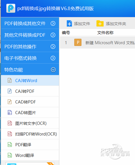Select the 新建 Microsoft Word 文档 file name

tap(110, 43)
